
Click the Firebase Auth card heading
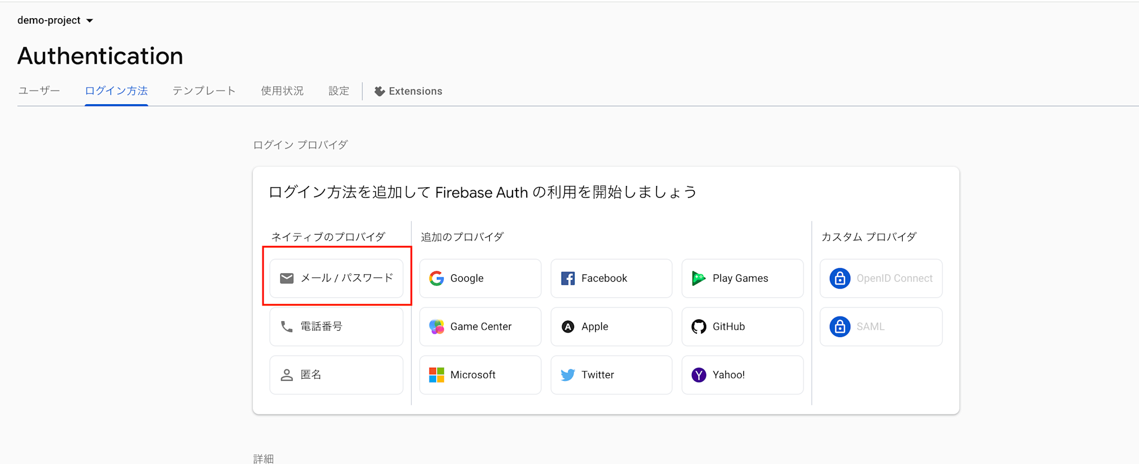point(482,192)
